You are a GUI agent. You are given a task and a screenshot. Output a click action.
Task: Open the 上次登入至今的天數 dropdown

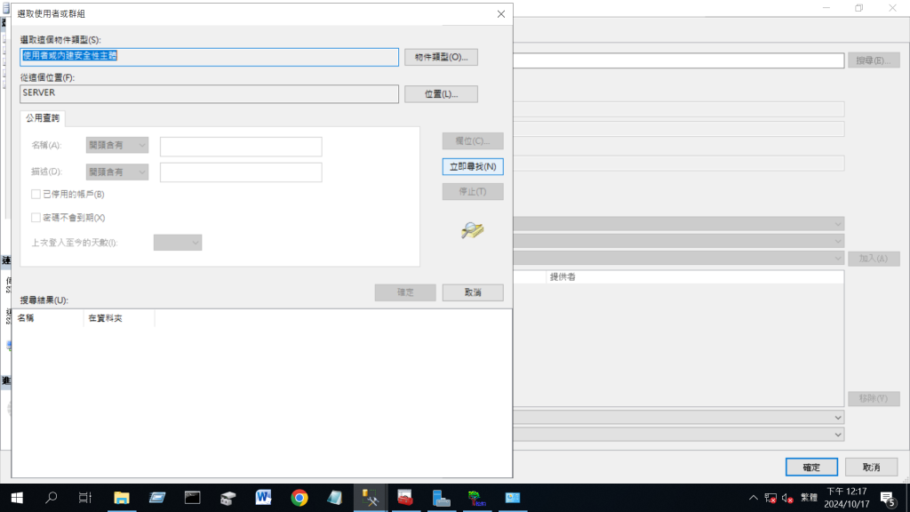[x=178, y=242]
